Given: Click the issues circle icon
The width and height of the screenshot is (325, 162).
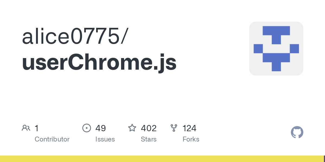Looking at the screenshot, I should point(86,128).
